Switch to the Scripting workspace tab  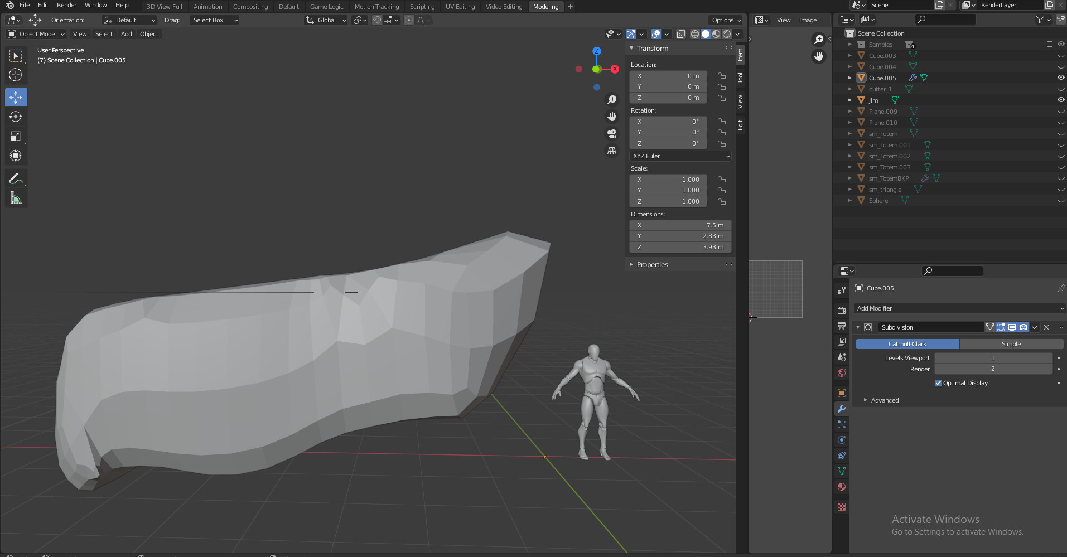[x=422, y=6]
